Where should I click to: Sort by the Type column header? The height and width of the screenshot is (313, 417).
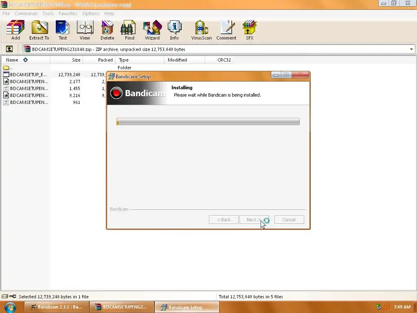click(x=140, y=60)
